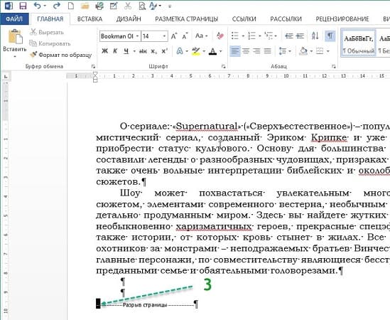Align text to the right
The width and height of the screenshot is (390, 320).
point(256,51)
